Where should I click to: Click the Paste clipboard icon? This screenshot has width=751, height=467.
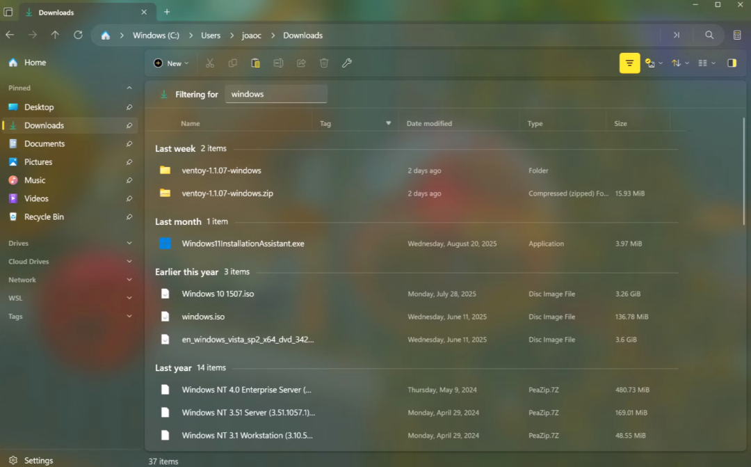click(x=256, y=63)
